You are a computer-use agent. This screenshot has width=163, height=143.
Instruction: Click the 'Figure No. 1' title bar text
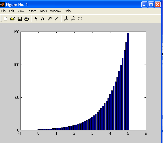coord(17,5)
